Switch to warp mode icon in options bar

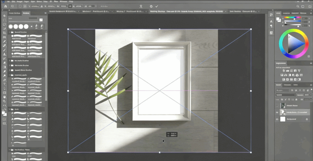pyautogui.click(x=141, y=7)
